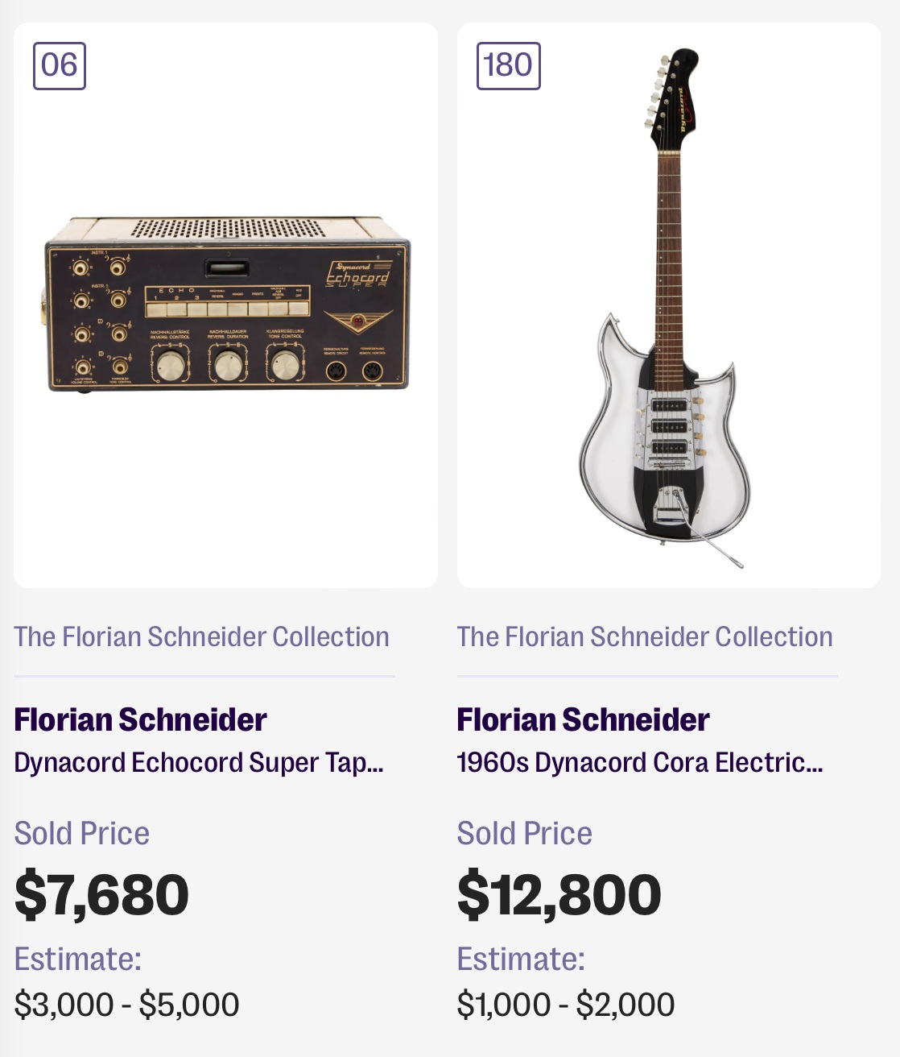This screenshot has height=1057, width=900.
Task: Click the Estimate label under lot 06
Action: tap(78, 959)
